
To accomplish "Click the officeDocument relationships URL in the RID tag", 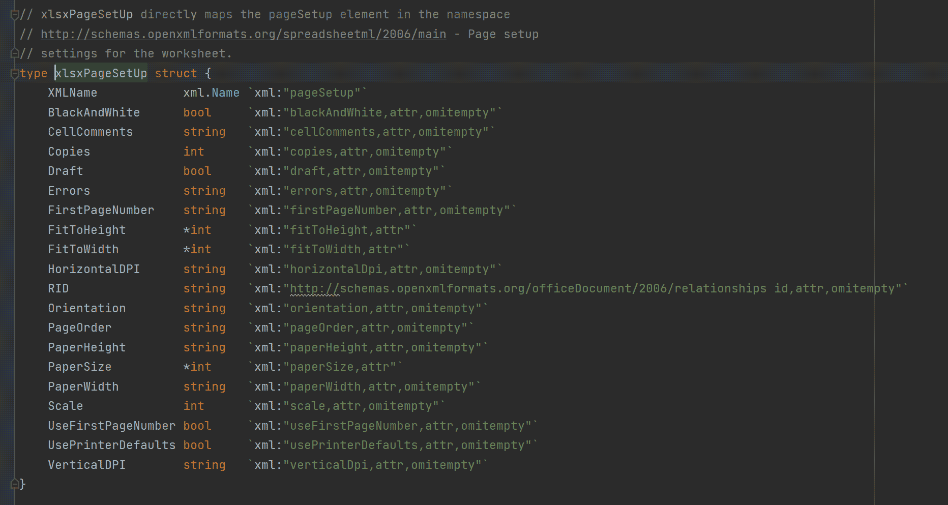I will 528,289.
